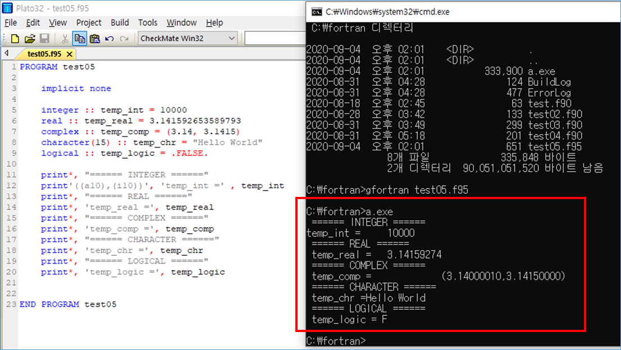Click 'test02.f90' entry in cmd listing
621x350 pixels.
coord(555,114)
